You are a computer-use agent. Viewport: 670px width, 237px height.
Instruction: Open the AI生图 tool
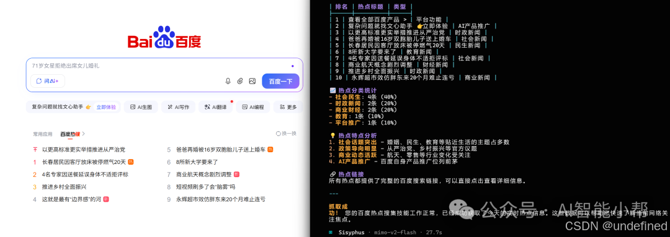click(141, 107)
